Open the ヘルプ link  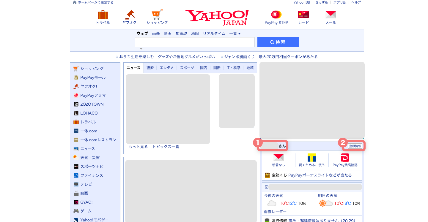(x=356, y=2)
